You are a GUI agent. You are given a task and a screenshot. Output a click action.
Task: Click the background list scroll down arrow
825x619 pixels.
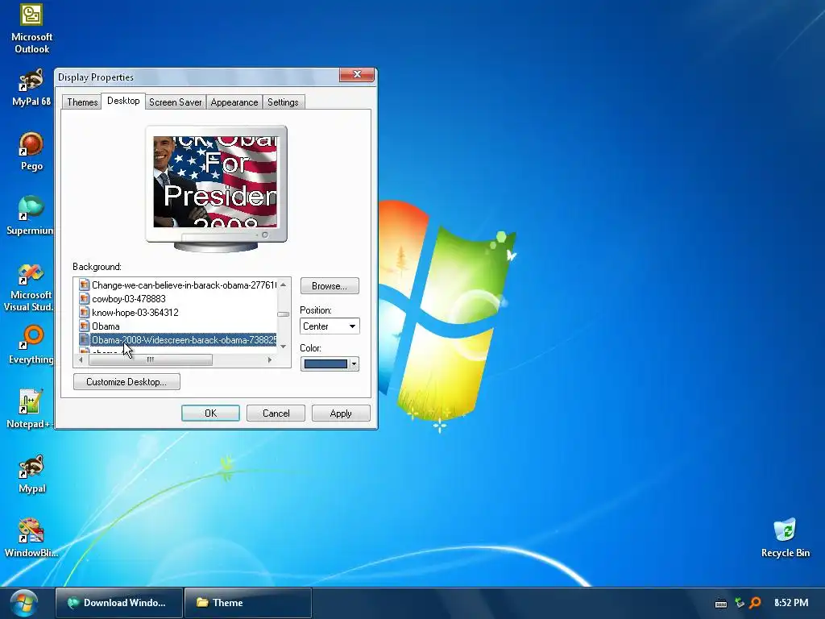[x=283, y=347]
